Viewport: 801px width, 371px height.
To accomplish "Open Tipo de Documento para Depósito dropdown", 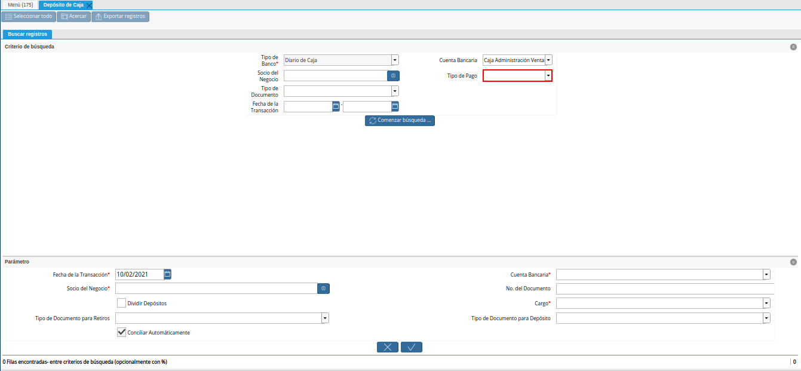I will point(766,318).
